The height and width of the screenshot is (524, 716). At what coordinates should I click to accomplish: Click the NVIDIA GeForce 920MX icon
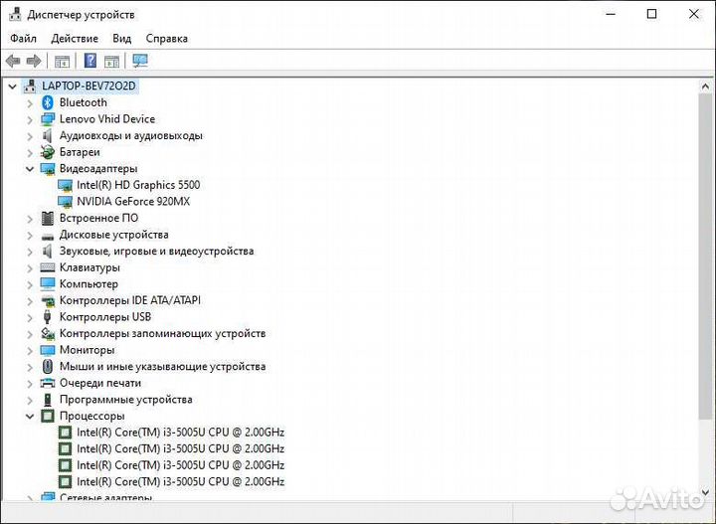point(66,202)
